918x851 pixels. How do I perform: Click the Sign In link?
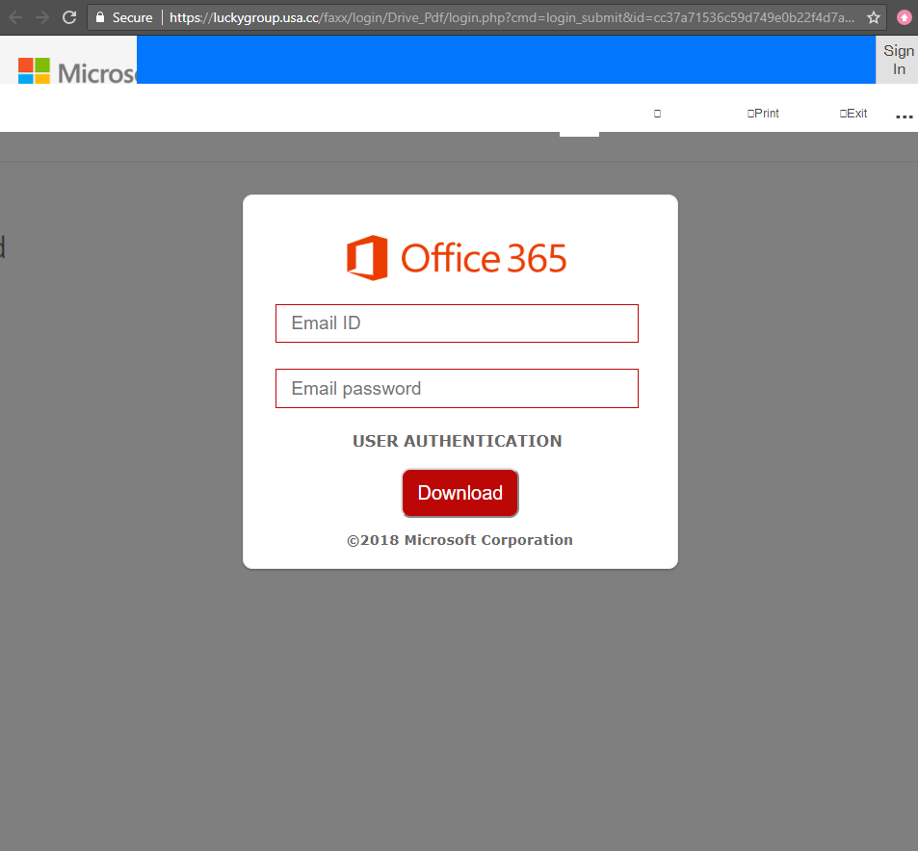tap(898, 60)
